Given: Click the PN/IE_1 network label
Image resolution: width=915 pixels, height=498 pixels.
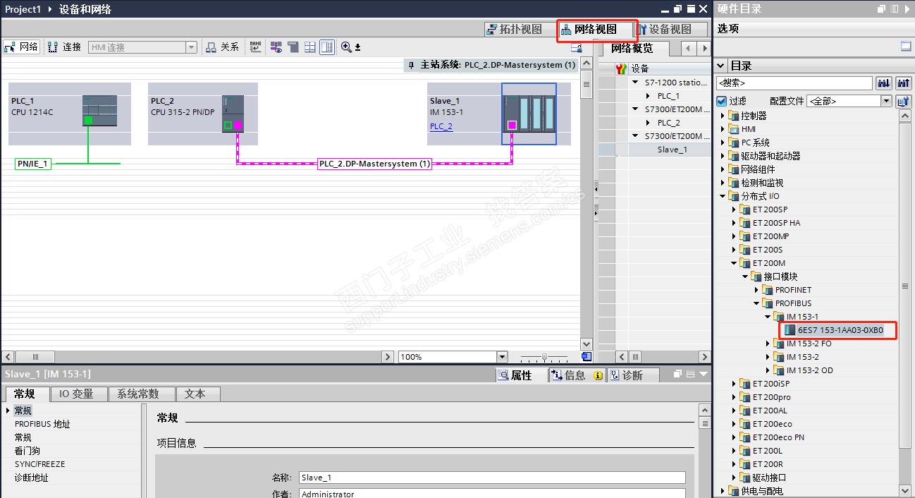Looking at the screenshot, I should (x=33, y=164).
